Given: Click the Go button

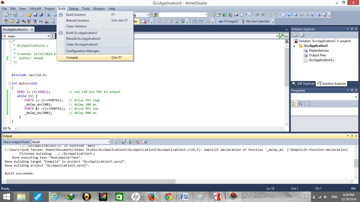Looking at the screenshot, I should (x=284, y=36).
